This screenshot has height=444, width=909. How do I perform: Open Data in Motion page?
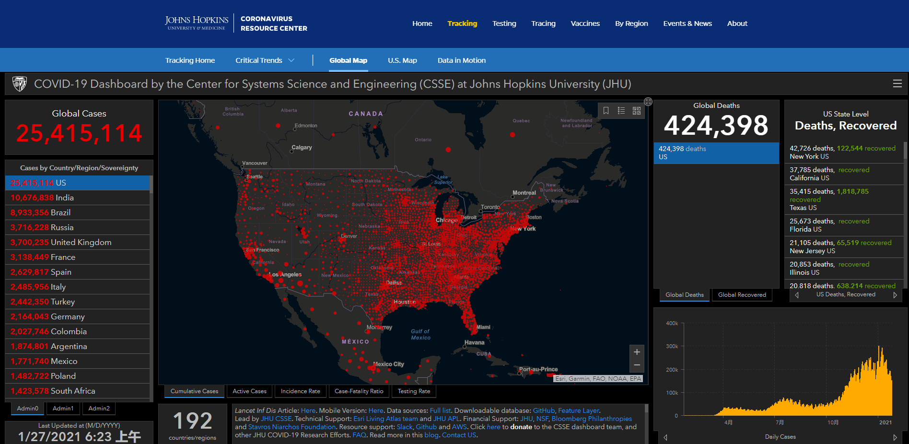pos(461,60)
